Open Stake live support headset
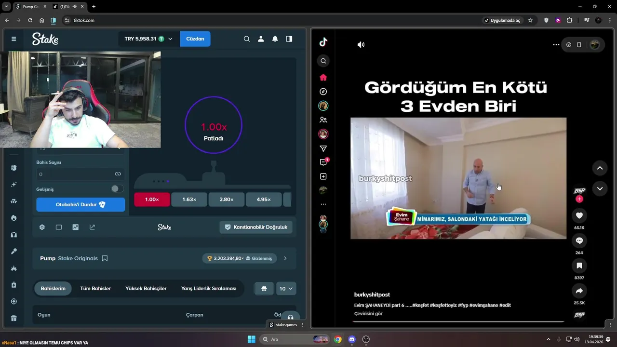Viewport: 617px width, 347px height. click(290, 318)
